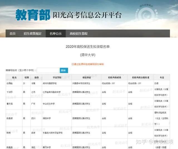Click the name search input field

coord(48,70)
